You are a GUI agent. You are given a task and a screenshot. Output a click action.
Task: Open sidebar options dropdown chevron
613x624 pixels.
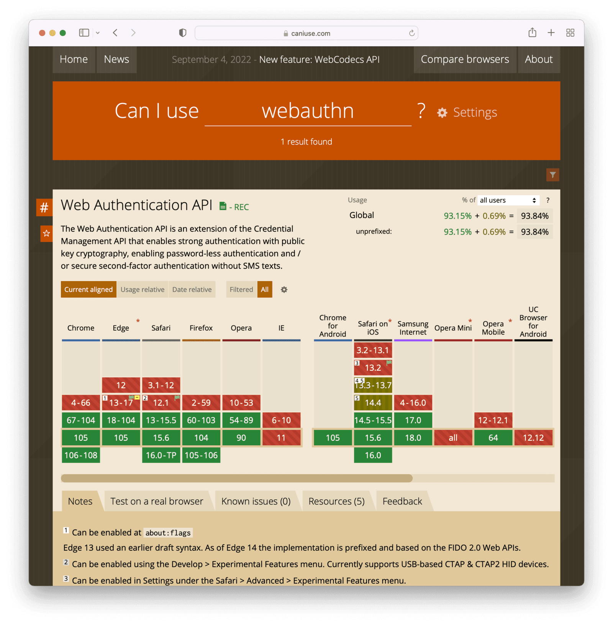tap(98, 33)
